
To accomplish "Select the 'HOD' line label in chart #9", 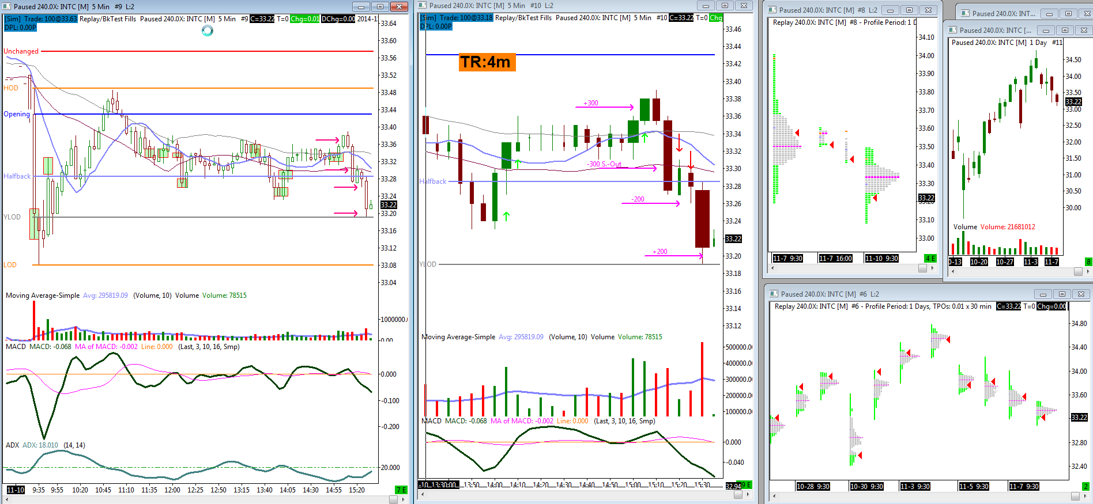I will pos(11,88).
